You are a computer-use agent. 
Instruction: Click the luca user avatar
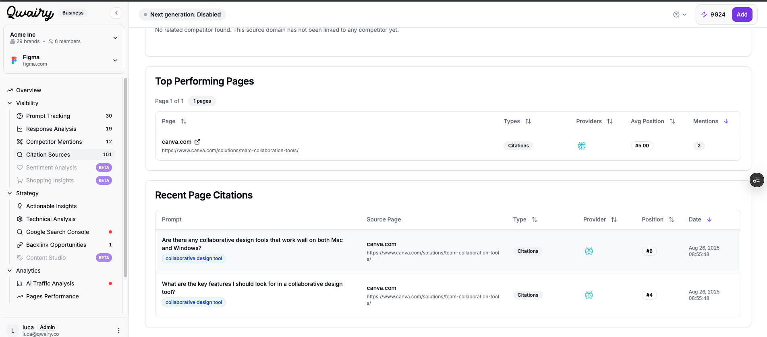click(x=13, y=331)
